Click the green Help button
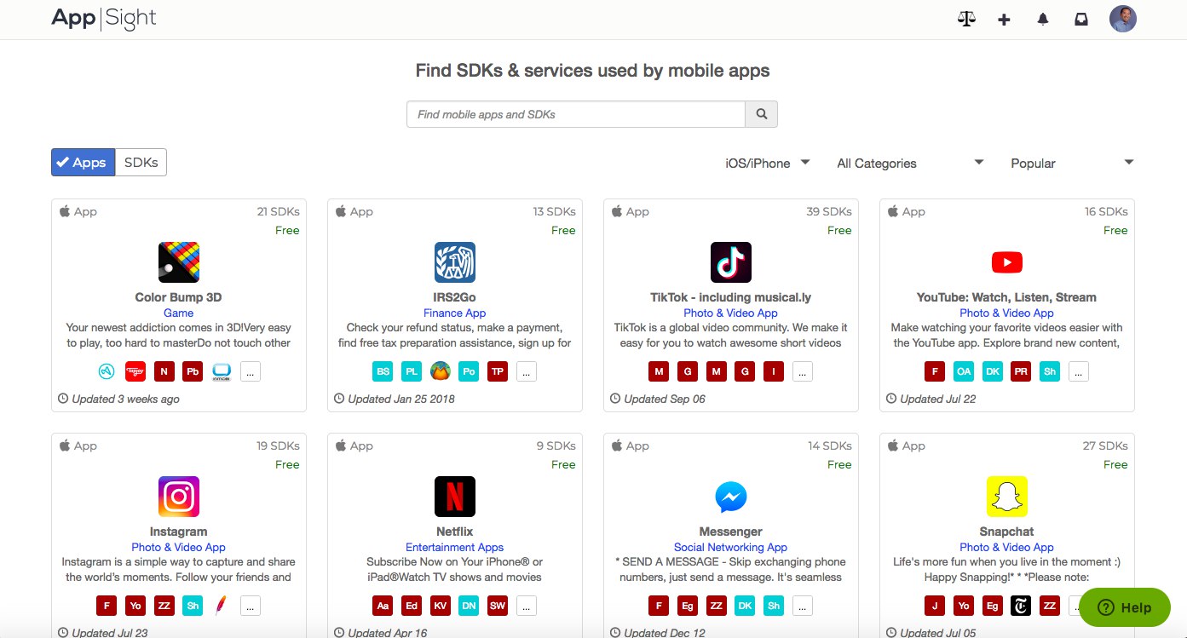 [1125, 607]
